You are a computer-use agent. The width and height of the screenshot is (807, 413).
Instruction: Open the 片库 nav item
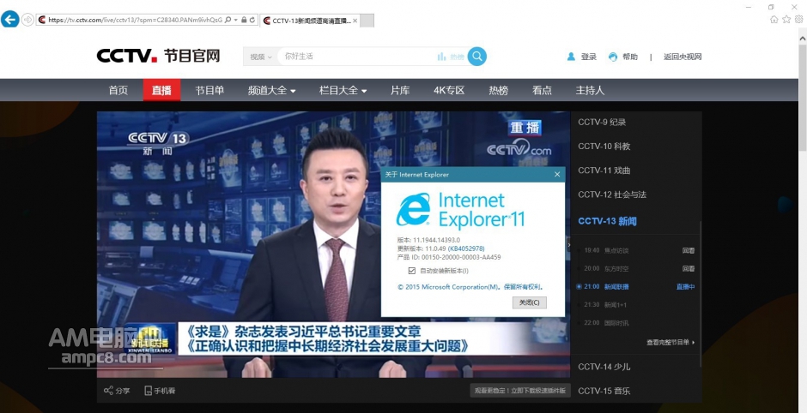pyautogui.click(x=400, y=91)
